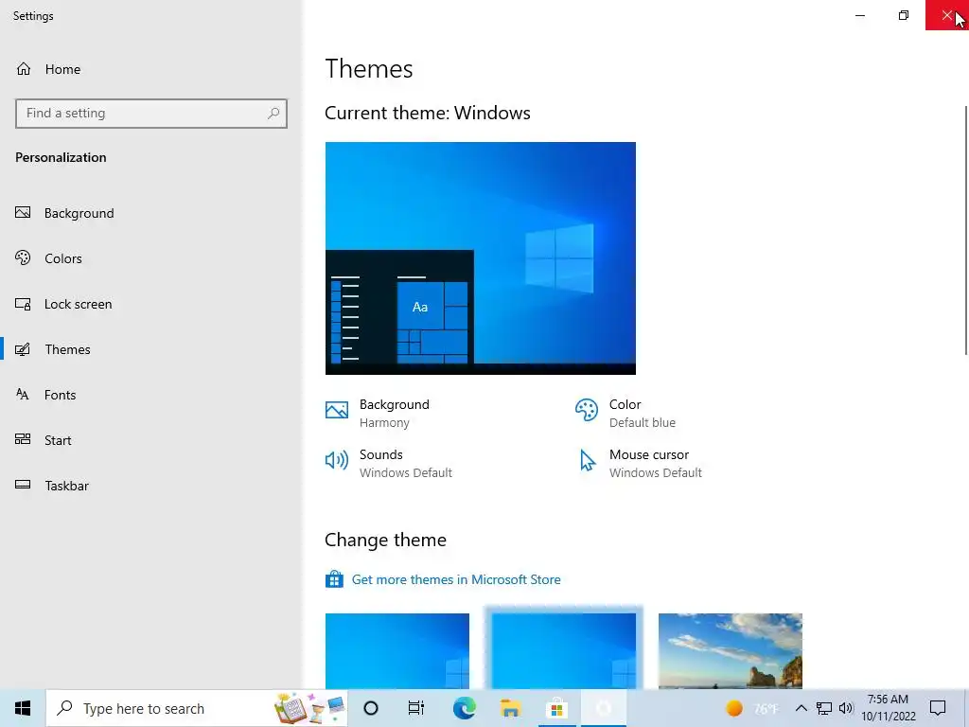Image resolution: width=969 pixels, height=727 pixels.
Task: Restore down the Settings window
Action: click(x=904, y=15)
